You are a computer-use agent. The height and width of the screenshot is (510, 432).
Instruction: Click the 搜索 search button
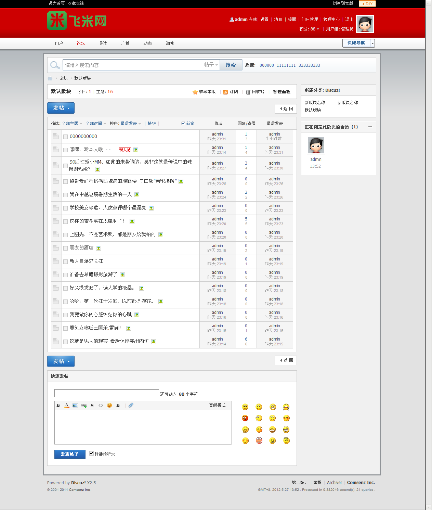tap(231, 65)
